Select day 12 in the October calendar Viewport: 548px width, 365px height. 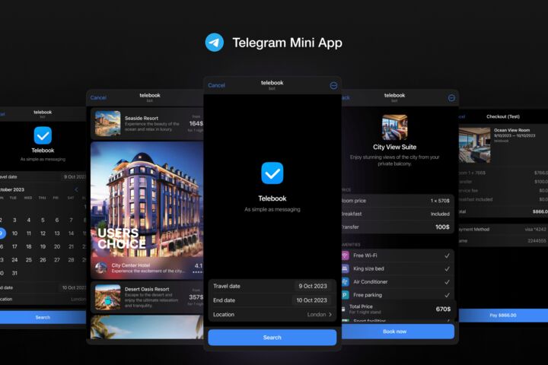point(43,233)
